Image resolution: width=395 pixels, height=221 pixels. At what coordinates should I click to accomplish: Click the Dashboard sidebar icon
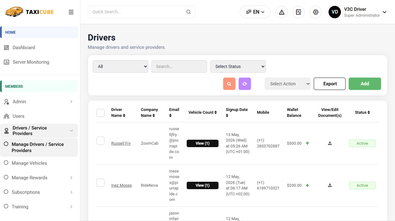[x=6, y=48]
